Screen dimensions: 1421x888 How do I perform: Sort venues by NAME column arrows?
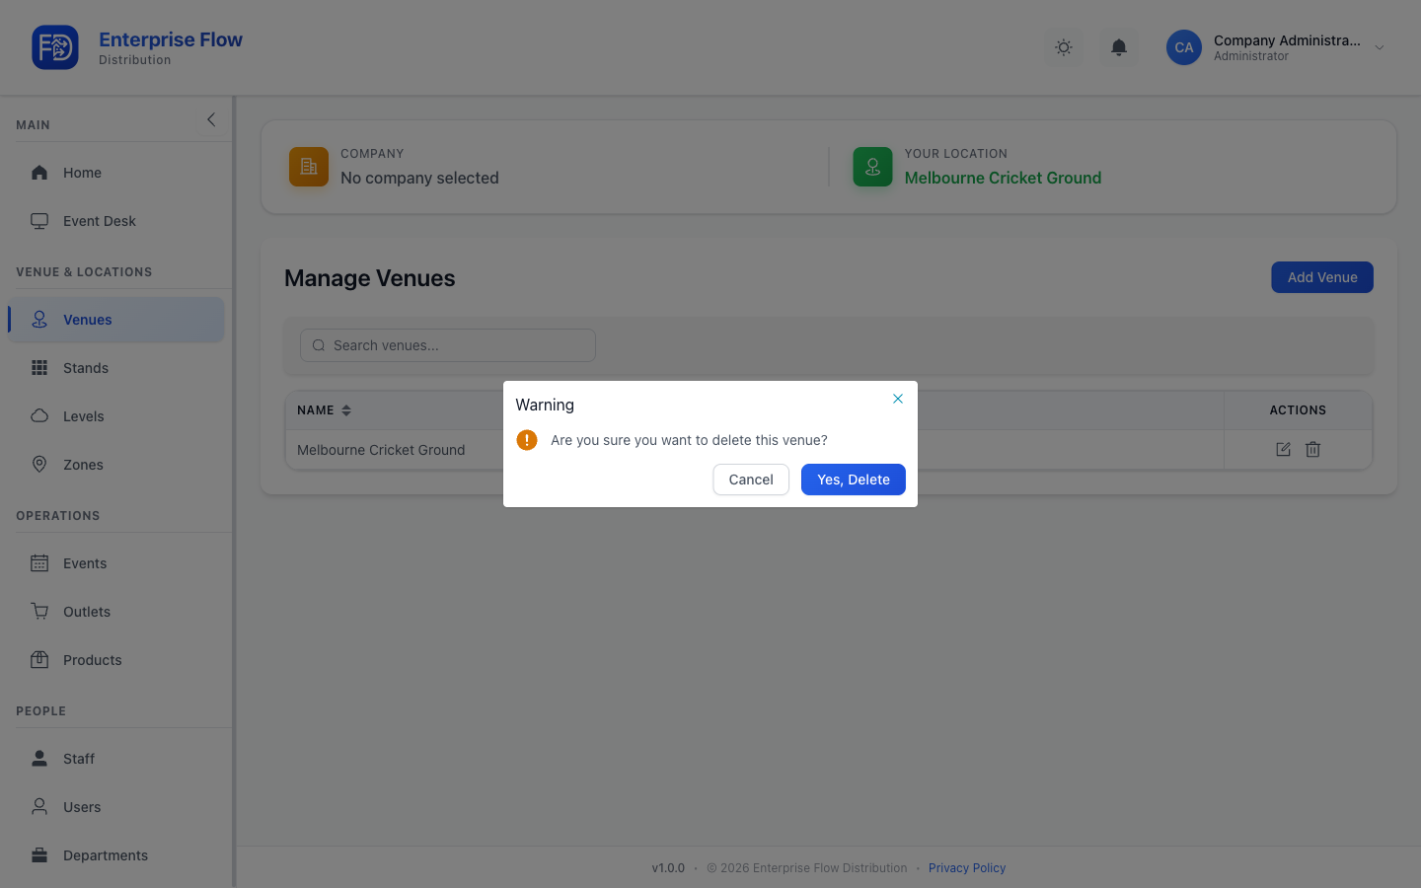346,410
